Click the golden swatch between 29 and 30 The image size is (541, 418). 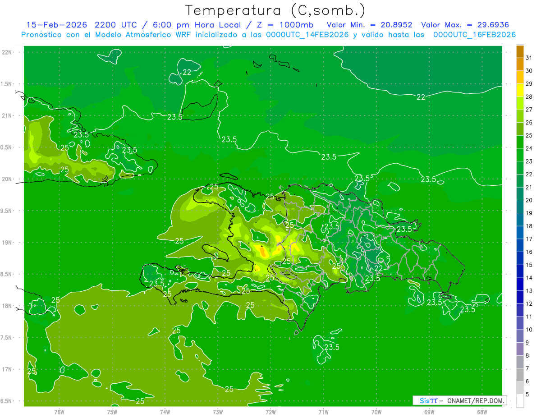(520, 77)
